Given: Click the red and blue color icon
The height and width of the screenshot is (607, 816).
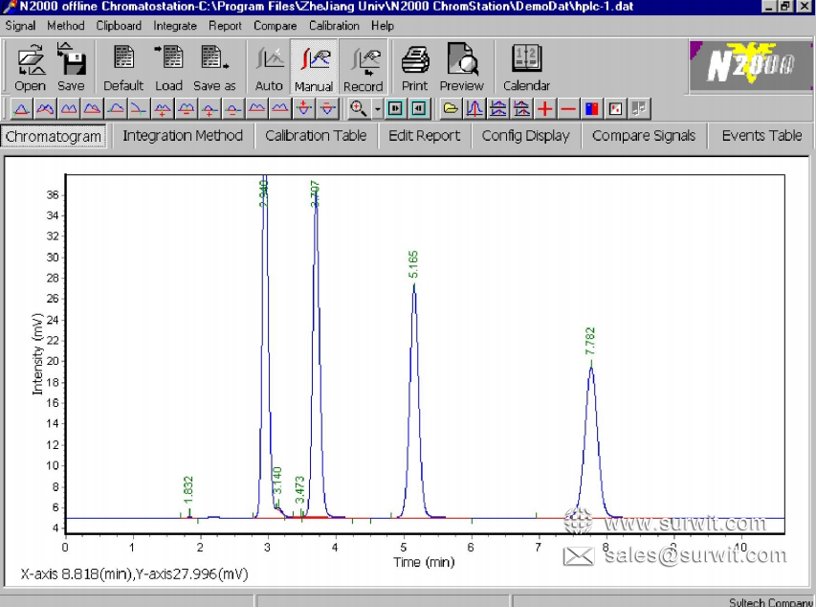Looking at the screenshot, I should [x=592, y=107].
